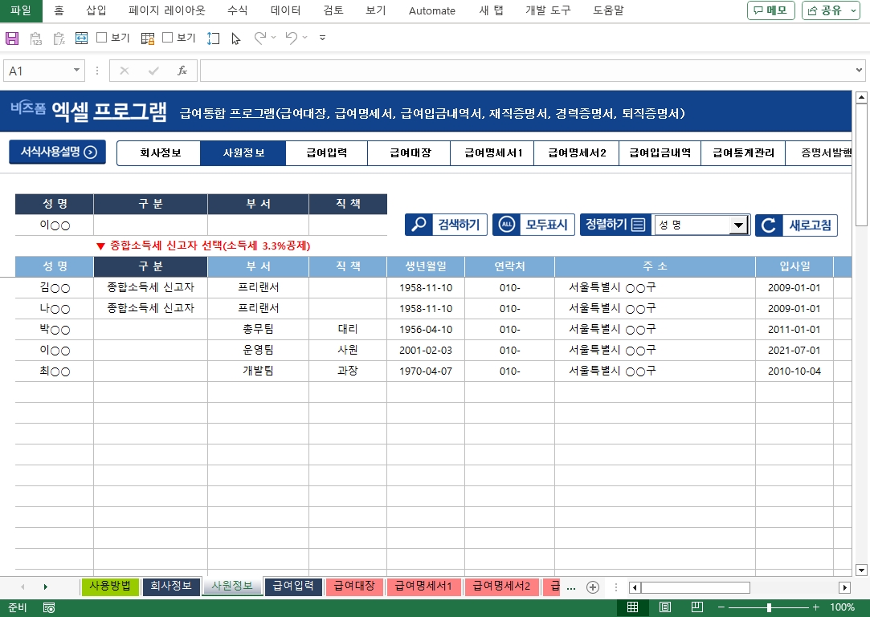Switch to the 급여입력 sheet tab
The height and width of the screenshot is (617, 870).
coord(293,587)
